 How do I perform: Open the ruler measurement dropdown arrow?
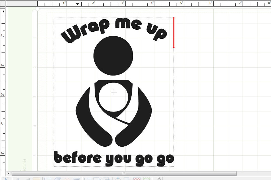(x=77, y=4)
